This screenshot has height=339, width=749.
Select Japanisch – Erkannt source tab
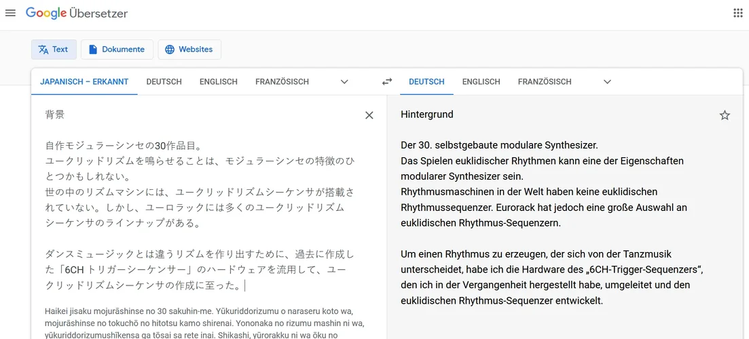coord(84,81)
